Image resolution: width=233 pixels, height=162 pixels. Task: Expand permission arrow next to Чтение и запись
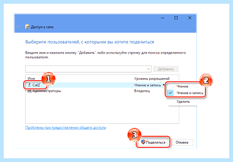163,85
